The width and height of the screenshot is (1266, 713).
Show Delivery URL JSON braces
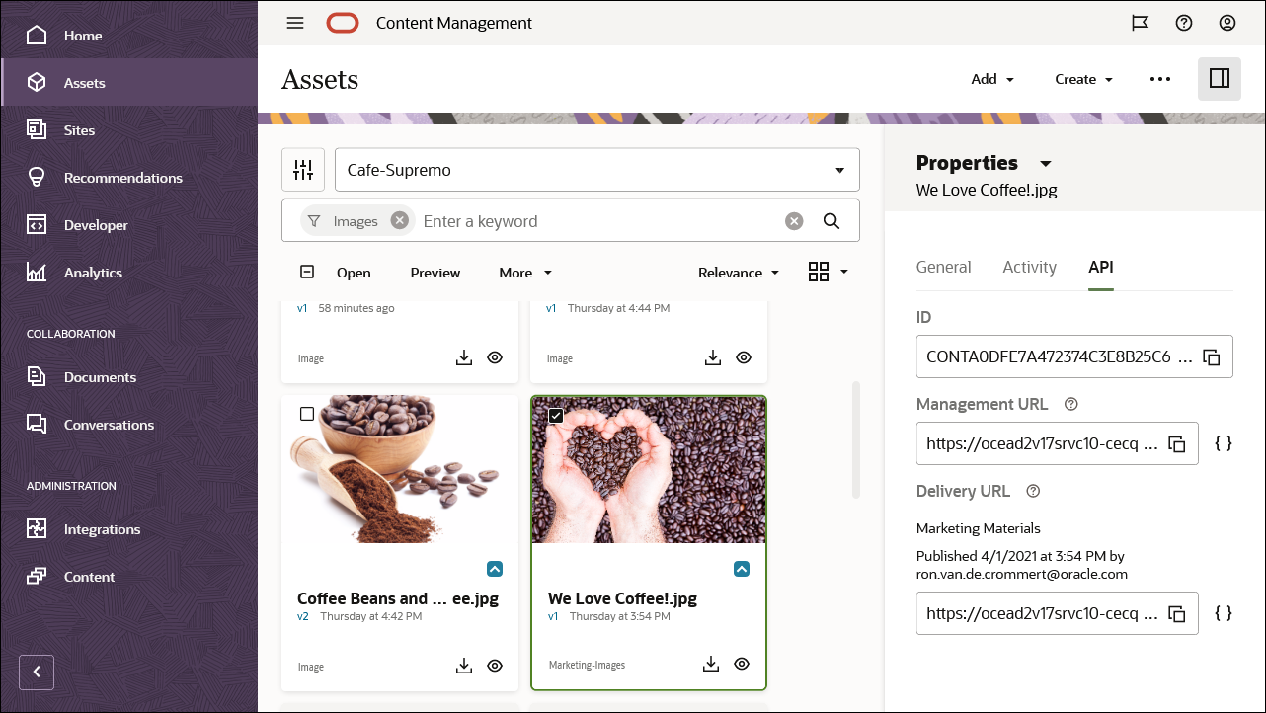1224,613
